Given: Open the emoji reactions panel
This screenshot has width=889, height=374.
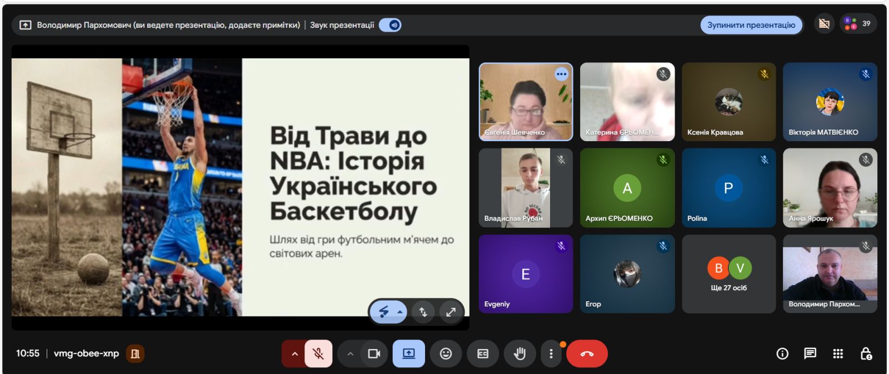Looking at the screenshot, I should click(x=446, y=353).
